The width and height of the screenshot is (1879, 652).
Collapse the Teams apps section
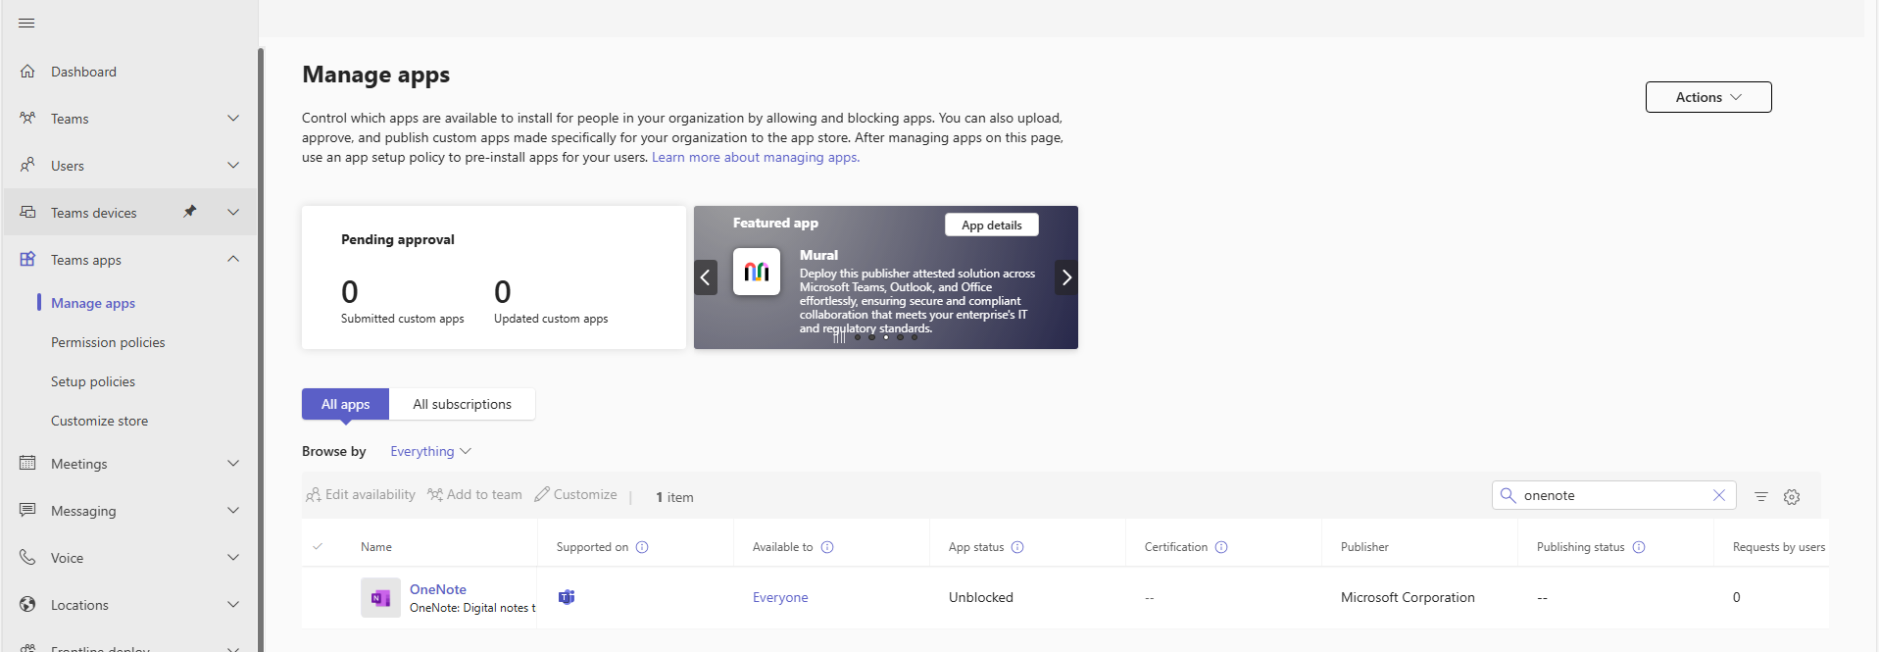233,260
